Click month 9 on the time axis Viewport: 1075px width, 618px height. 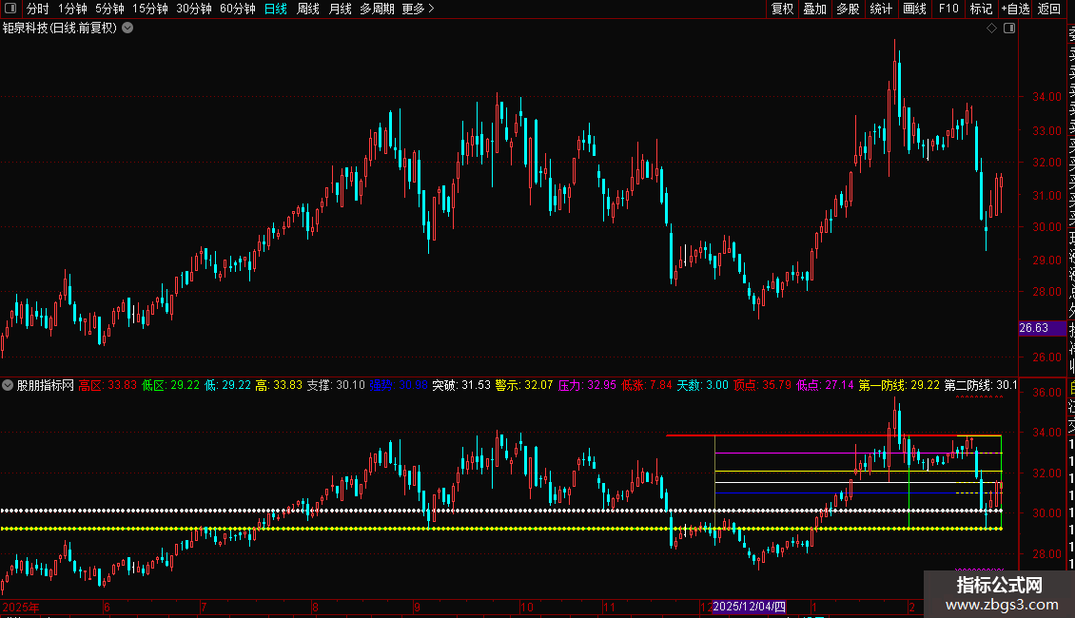point(417,607)
